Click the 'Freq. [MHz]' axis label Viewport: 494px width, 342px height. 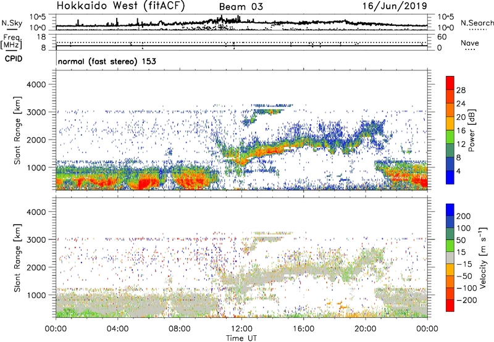[x=11, y=42]
